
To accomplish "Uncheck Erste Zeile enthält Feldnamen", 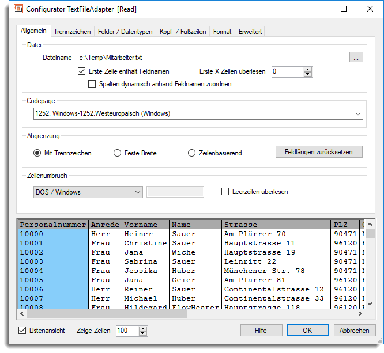I will tap(81, 72).
